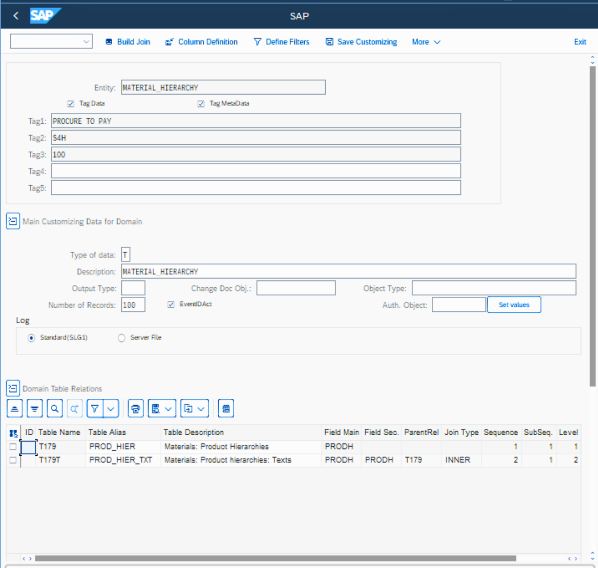Select the Server File log option

[121, 338]
